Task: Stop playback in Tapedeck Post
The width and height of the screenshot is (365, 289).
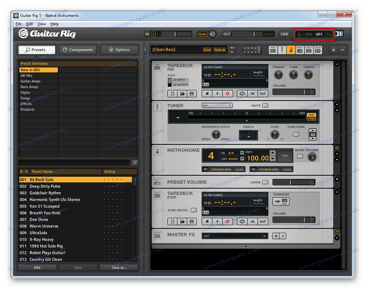Action: (x=207, y=221)
